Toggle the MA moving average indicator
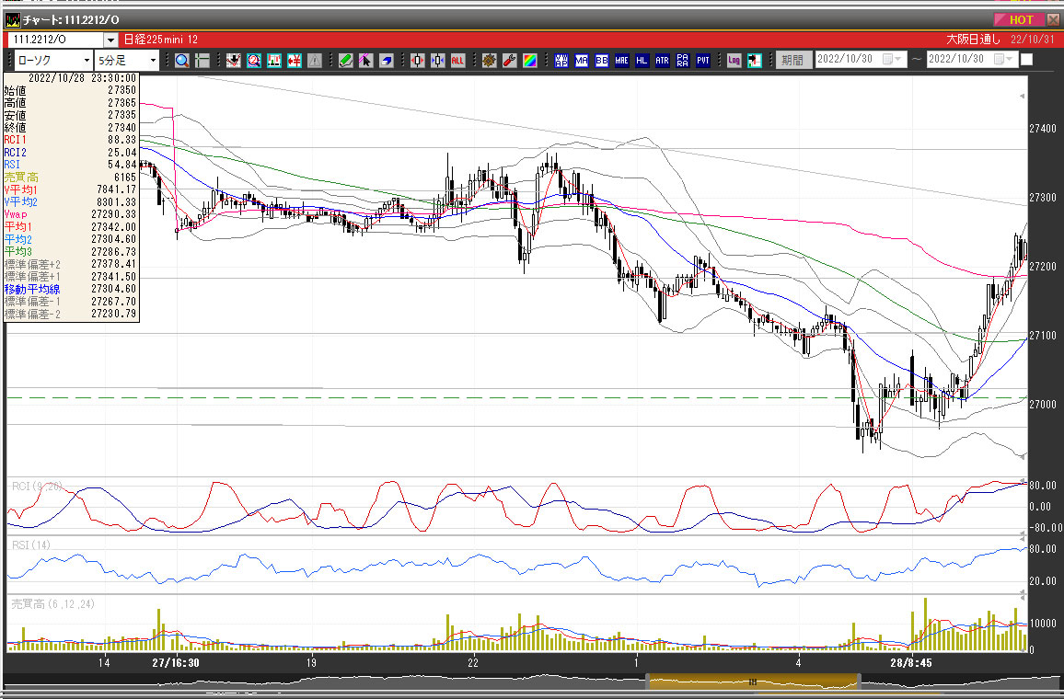Screen dimensions: 1064x699 click(x=582, y=61)
